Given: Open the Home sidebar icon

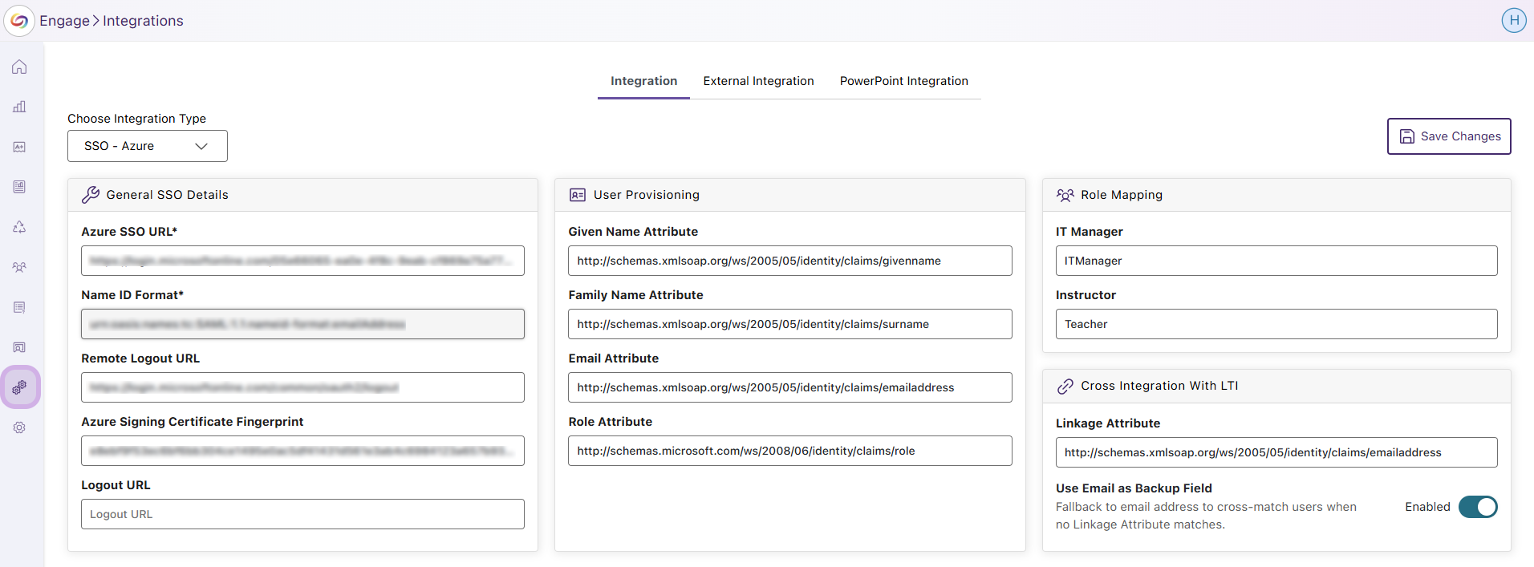Looking at the screenshot, I should [19, 67].
